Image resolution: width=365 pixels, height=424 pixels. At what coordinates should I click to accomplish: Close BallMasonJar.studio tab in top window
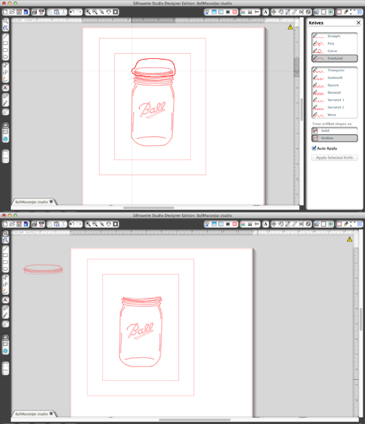(51, 201)
